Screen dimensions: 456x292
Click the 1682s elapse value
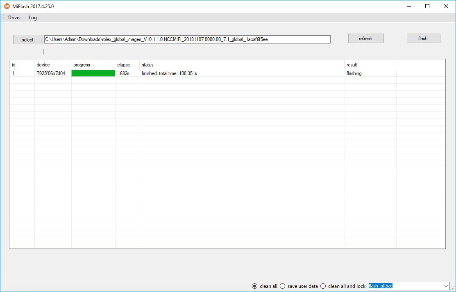click(x=123, y=73)
